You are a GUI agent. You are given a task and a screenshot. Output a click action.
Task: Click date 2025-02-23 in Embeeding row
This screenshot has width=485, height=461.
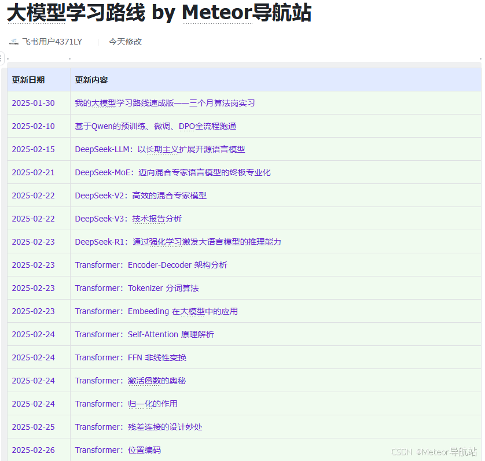coord(33,311)
